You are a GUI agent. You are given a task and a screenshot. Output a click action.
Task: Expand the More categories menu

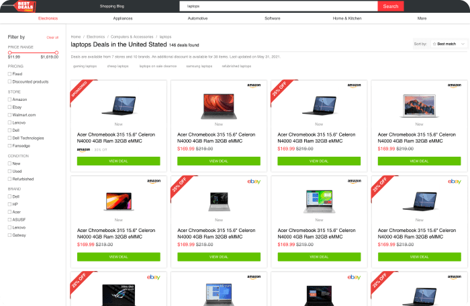point(422,18)
